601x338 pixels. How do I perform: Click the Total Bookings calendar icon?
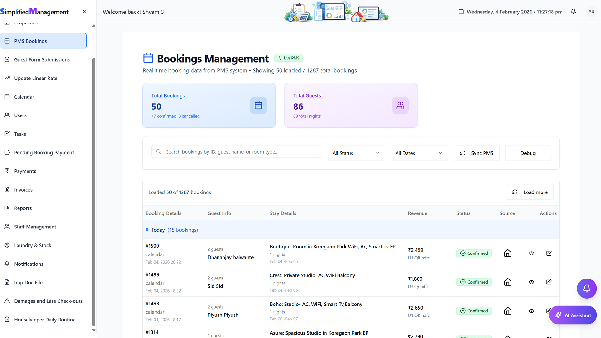click(x=258, y=105)
